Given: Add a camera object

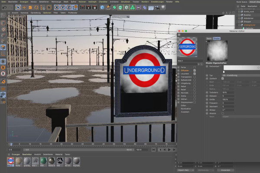Looking at the screenshot, I should 157,7.
